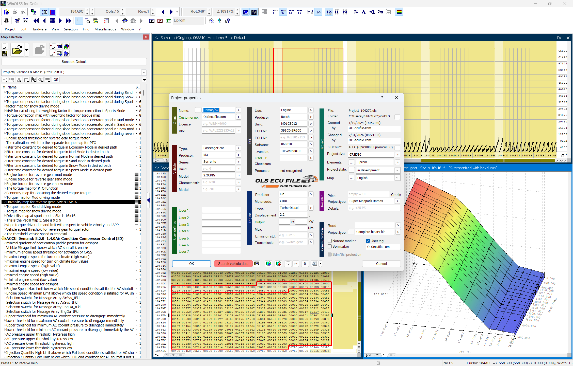This screenshot has height=366, width=573.
Task: Click the context help question-arrow icon
Action: pos(228,21)
